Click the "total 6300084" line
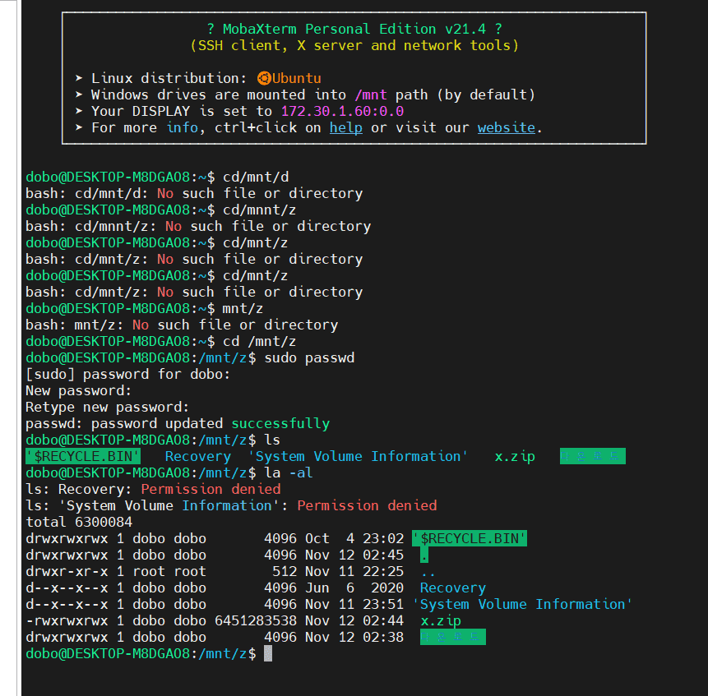Viewport: 708px width, 696px height. [79, 523]
